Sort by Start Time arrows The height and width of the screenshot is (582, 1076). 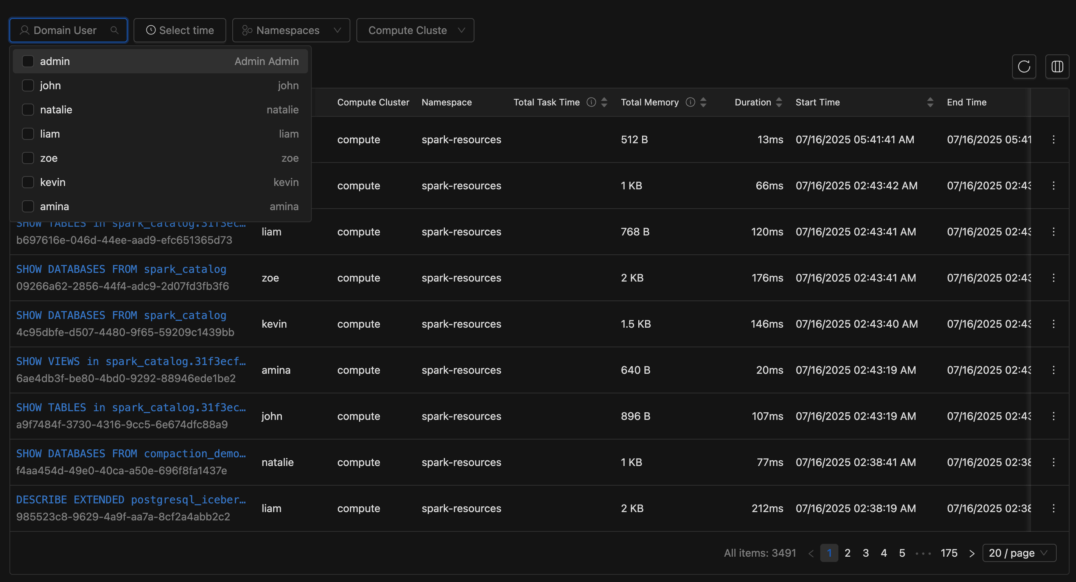(x=930, y=102)
